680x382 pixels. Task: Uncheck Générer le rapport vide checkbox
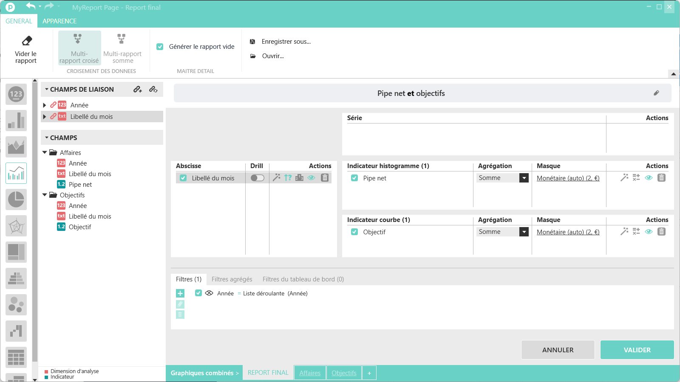point(160,47)
